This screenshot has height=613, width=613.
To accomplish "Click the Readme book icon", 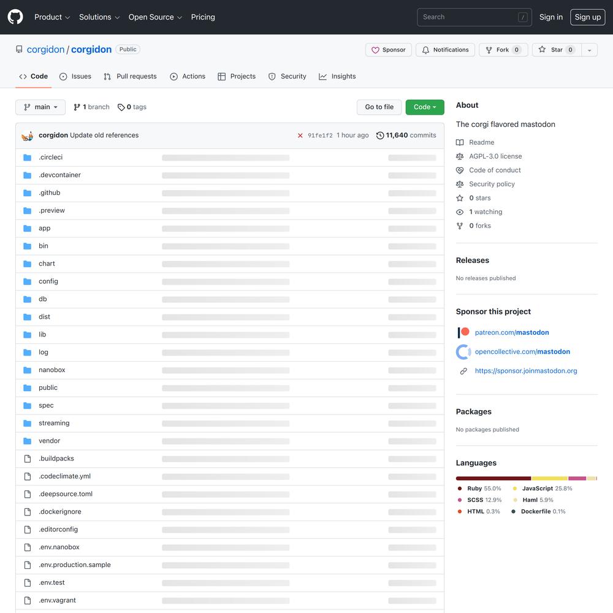I will pos(460,143).
